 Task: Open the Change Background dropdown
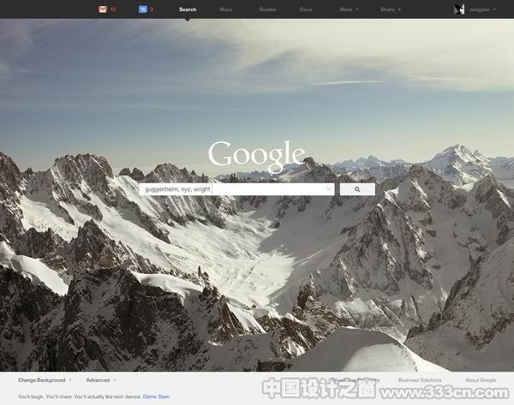45,380
